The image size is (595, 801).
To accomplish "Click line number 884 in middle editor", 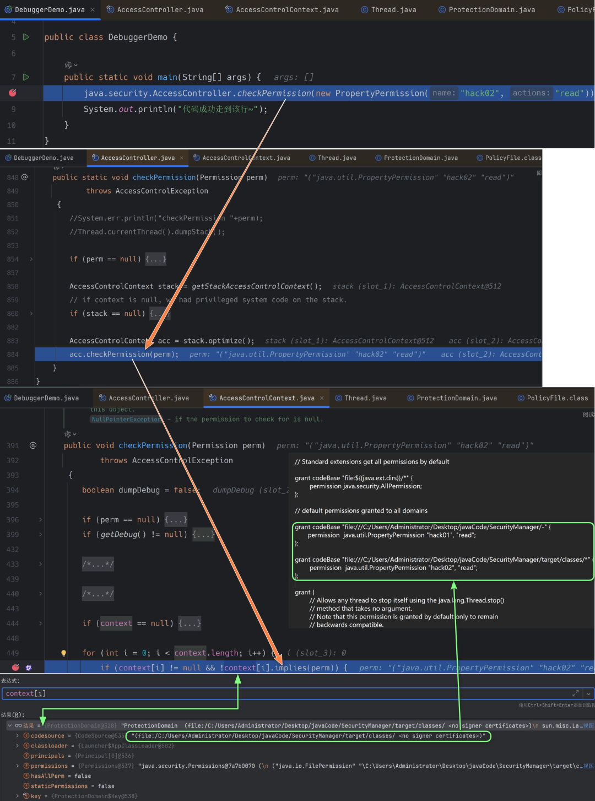I will [13, 354].
